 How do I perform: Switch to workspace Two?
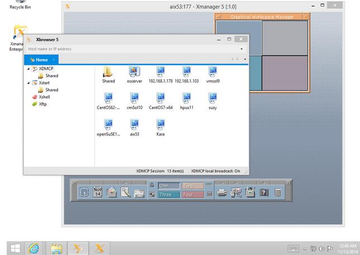coord(193,186)
